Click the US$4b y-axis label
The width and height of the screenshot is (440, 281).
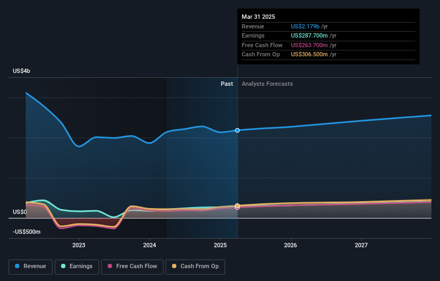pos(21,71)
